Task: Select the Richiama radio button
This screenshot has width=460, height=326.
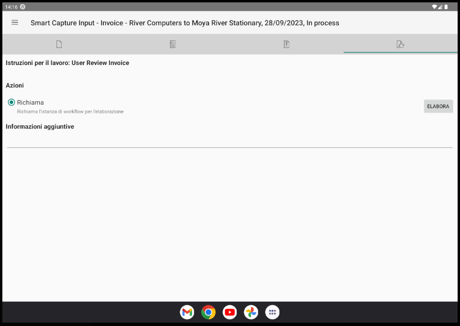Action: 11,102
